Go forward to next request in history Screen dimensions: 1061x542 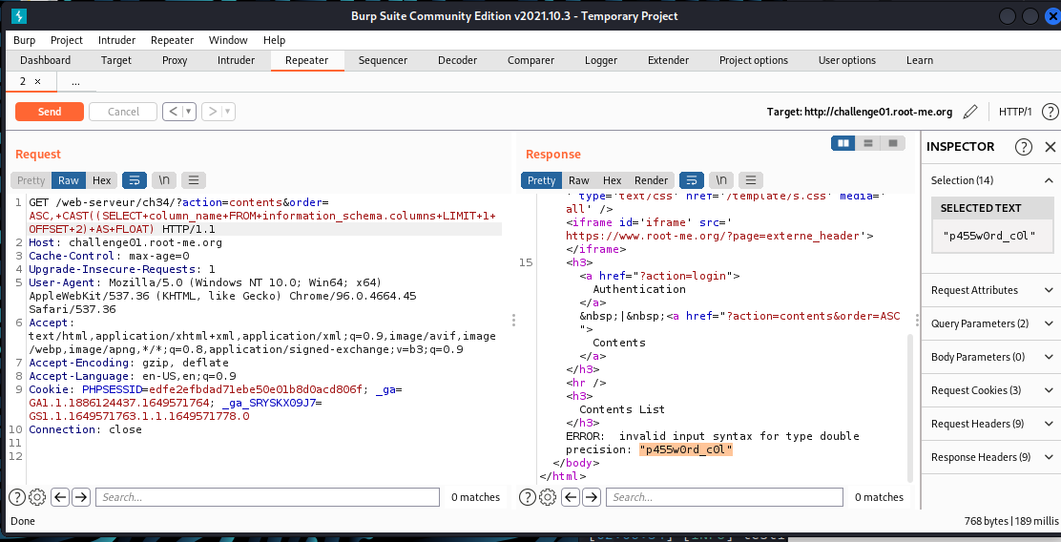213,112
